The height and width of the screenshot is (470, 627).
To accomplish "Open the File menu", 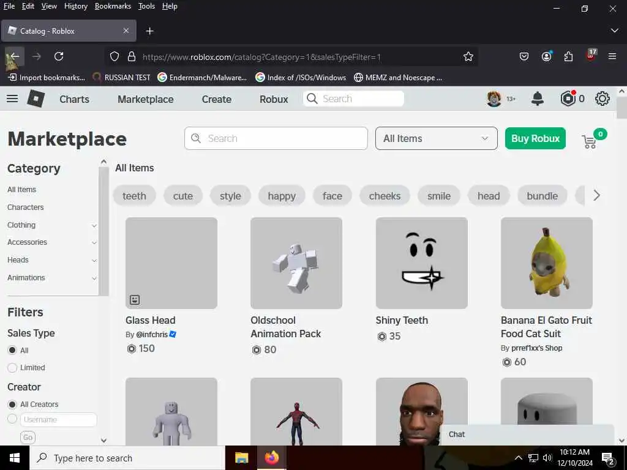I will [x=9, y=6].
